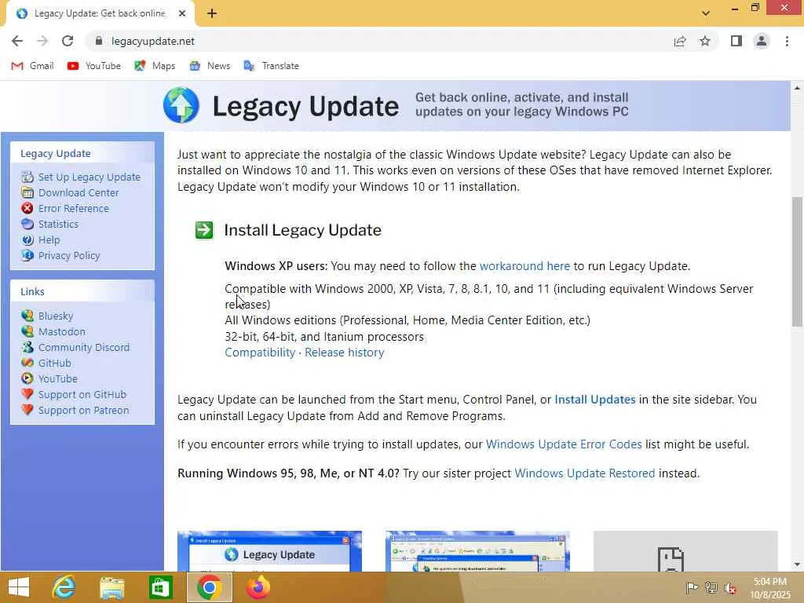
Task: Click the page vertical scrollbar thumb
Action: tap(797, 261)
